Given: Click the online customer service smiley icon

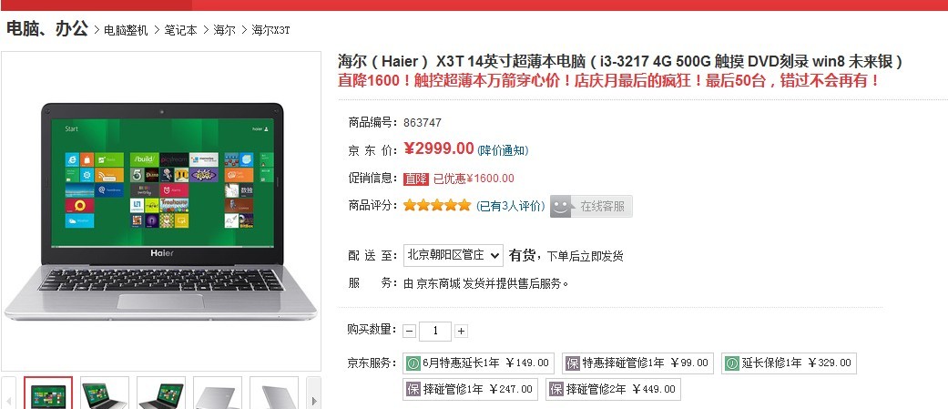Looking at the screenshot, I should click(x=562, y=206).
